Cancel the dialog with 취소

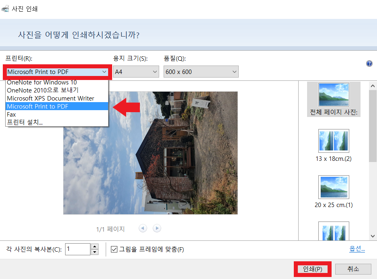(353, 269)
